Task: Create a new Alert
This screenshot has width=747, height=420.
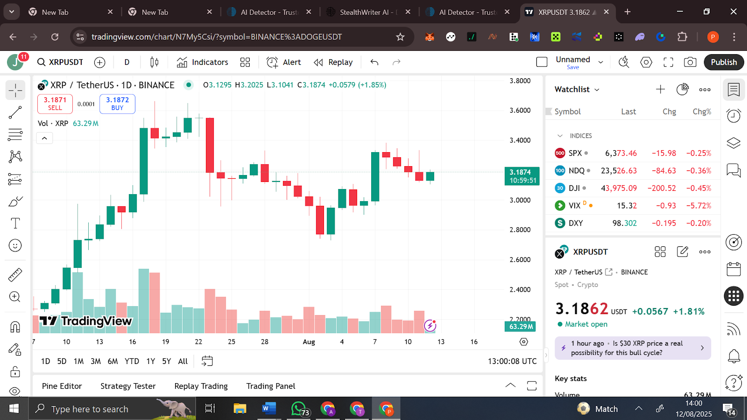Action: (x=283, y=62)
